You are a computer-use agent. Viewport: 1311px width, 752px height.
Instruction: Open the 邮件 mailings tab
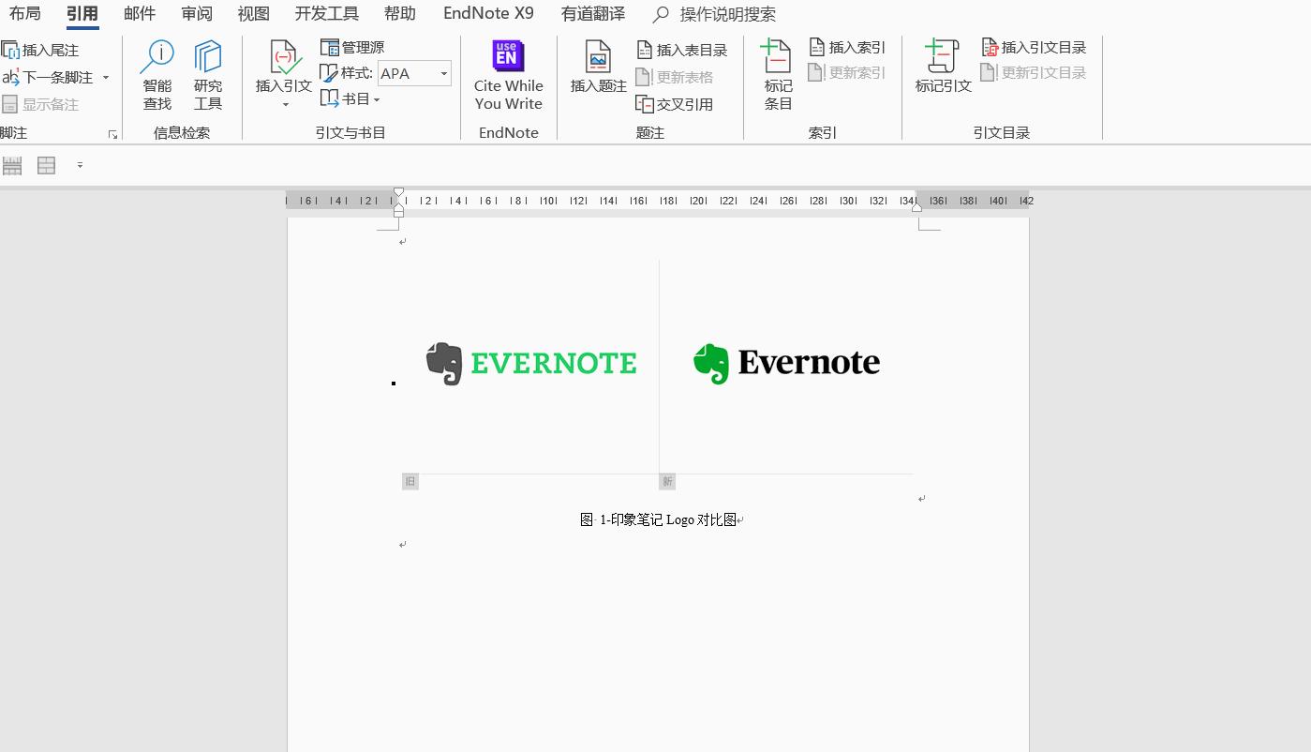tap(140, 14)
